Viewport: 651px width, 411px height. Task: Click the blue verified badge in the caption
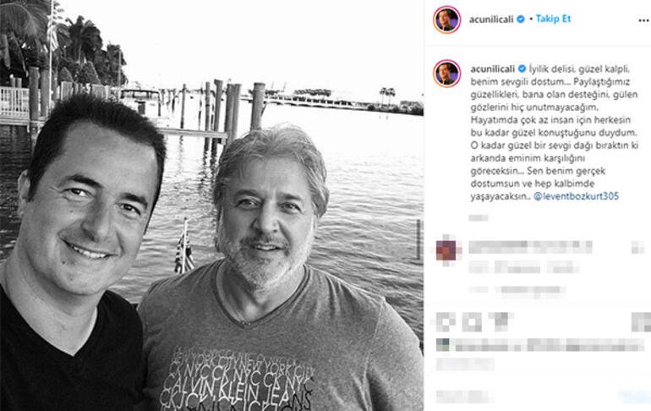click(x=522, y=68)
